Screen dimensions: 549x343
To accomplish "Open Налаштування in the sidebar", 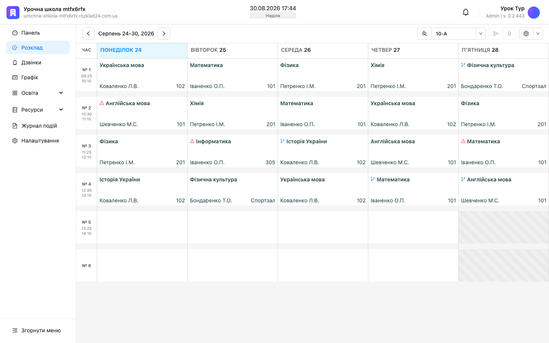I will tap(38, 141).
